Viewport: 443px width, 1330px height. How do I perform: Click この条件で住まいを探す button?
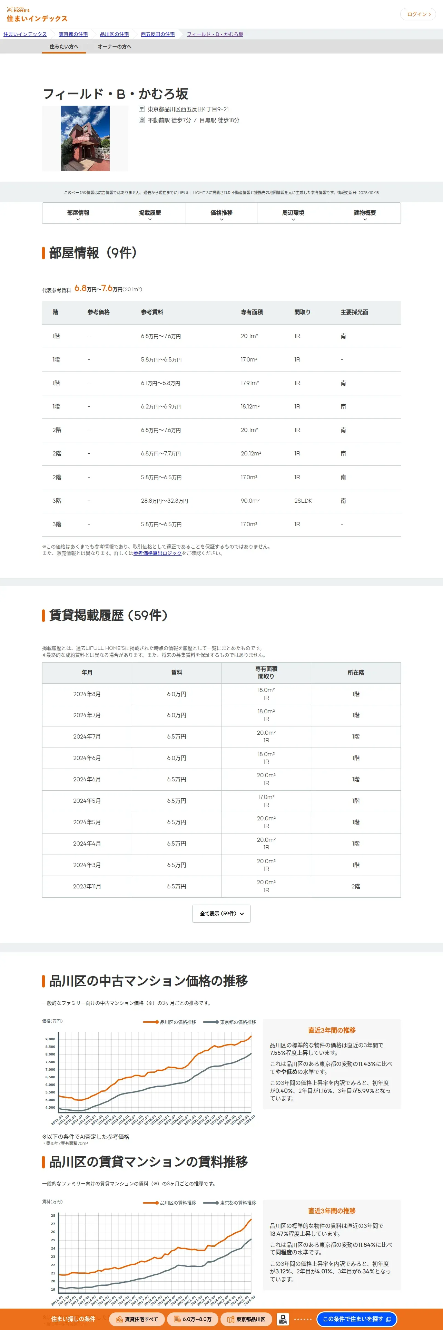coord(357,1319)
